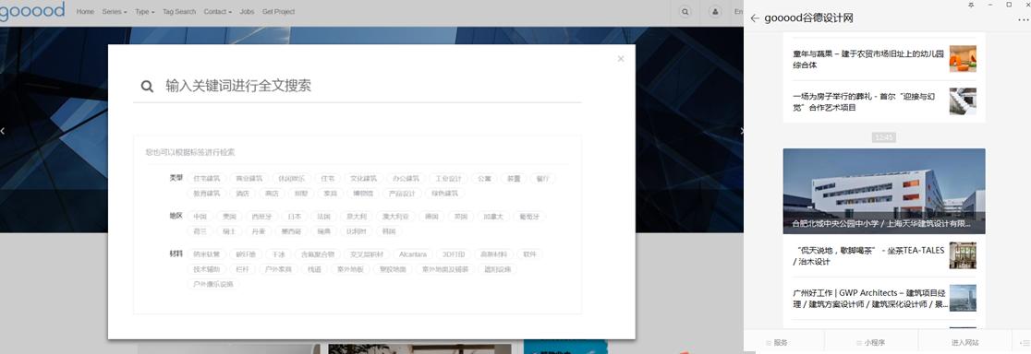Choose the 软件 material tag
Viewport: 1031px width, 354px height.
point(530,254)
